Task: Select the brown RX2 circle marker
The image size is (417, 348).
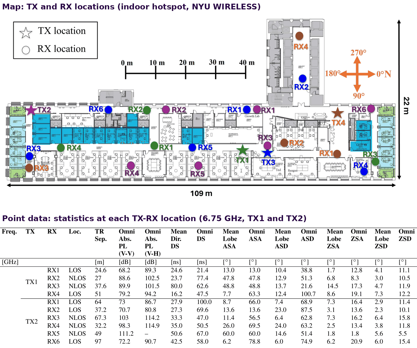Action: coord(284,143)
